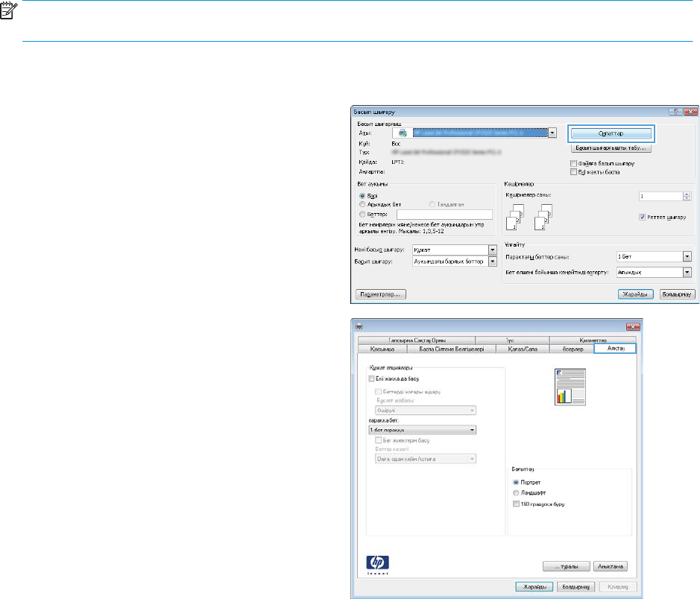Click the HP logo in the properties dialog
Viewport: 700px width, 599px height.
click(x=377, y=565)
